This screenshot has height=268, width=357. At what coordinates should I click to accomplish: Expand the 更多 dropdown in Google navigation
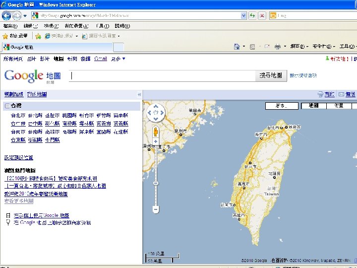118,59
